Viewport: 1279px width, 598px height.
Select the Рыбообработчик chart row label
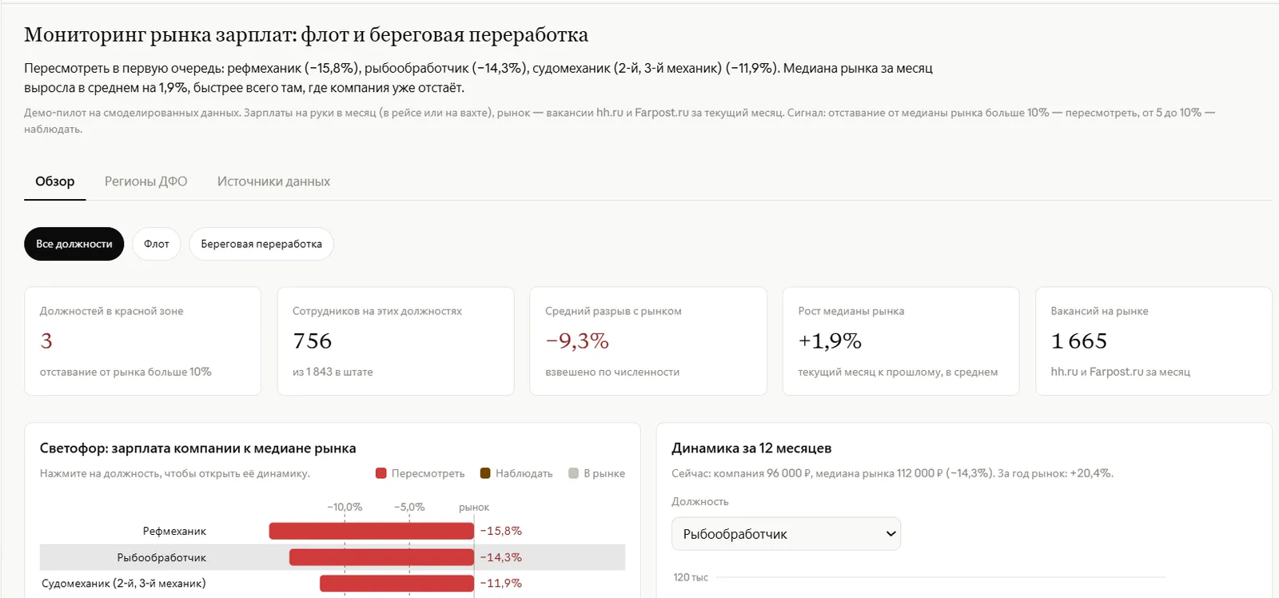[161, 557]
